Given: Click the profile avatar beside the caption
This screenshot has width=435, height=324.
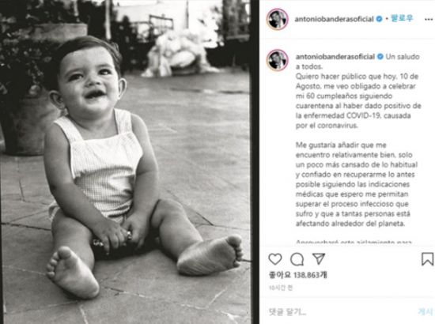Looking at the screenshot, I should pos(277,60).
